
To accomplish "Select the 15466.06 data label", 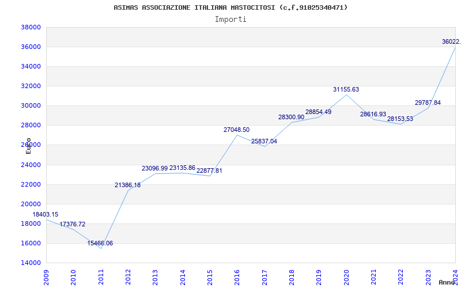I will 100,243.
